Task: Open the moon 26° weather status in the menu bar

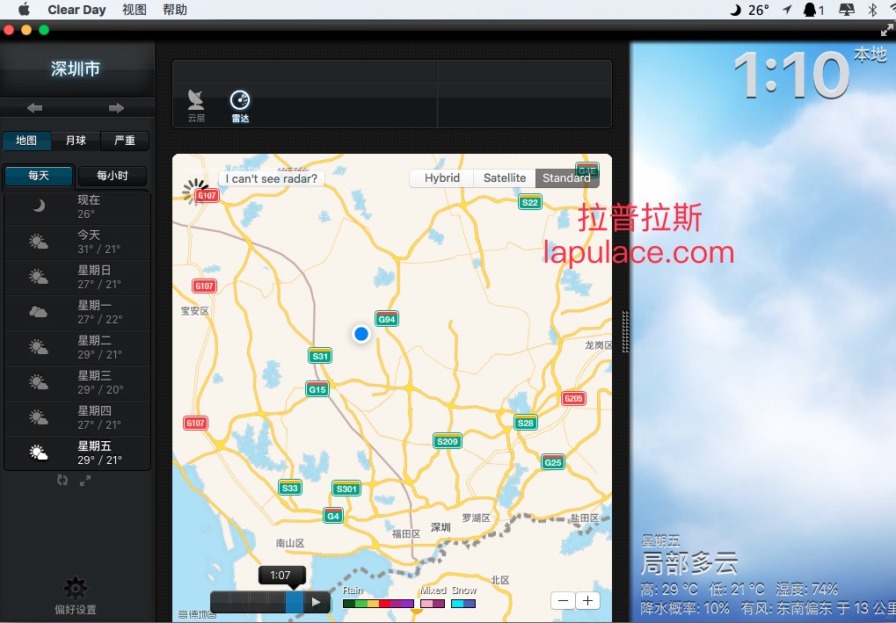Action: (750, 10)
